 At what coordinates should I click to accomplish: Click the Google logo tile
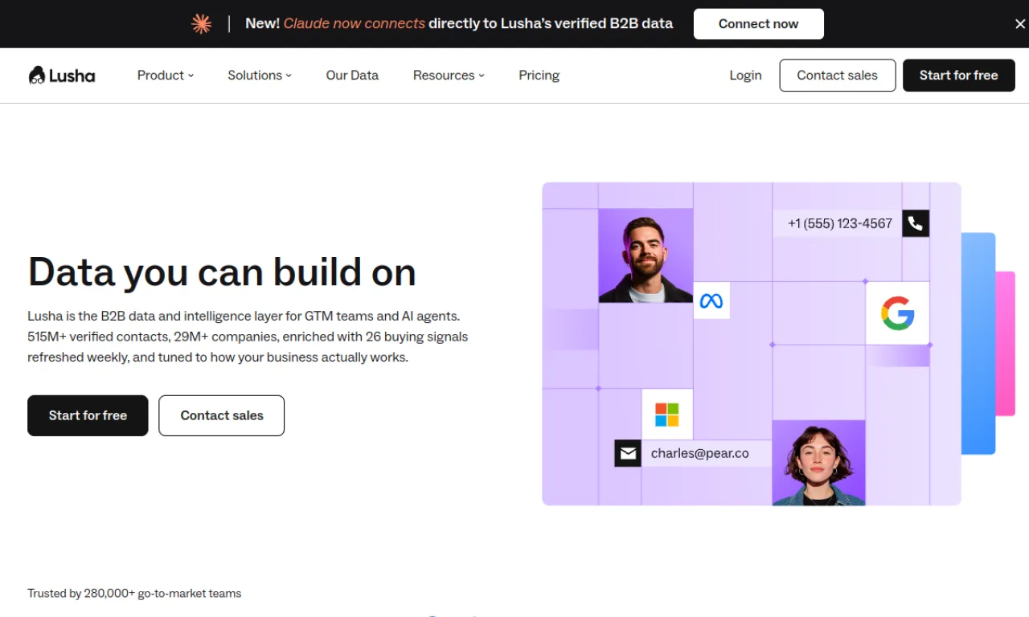(897, 313)
